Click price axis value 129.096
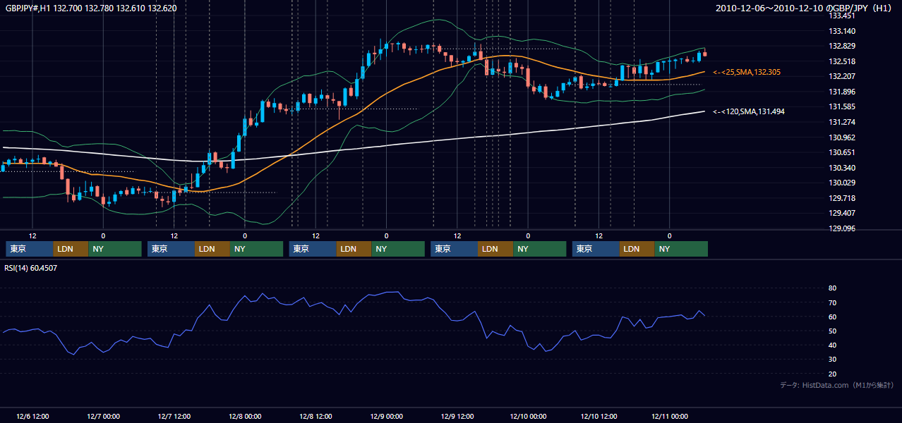This screenshot has height=423, width=902. pos(842,228)
